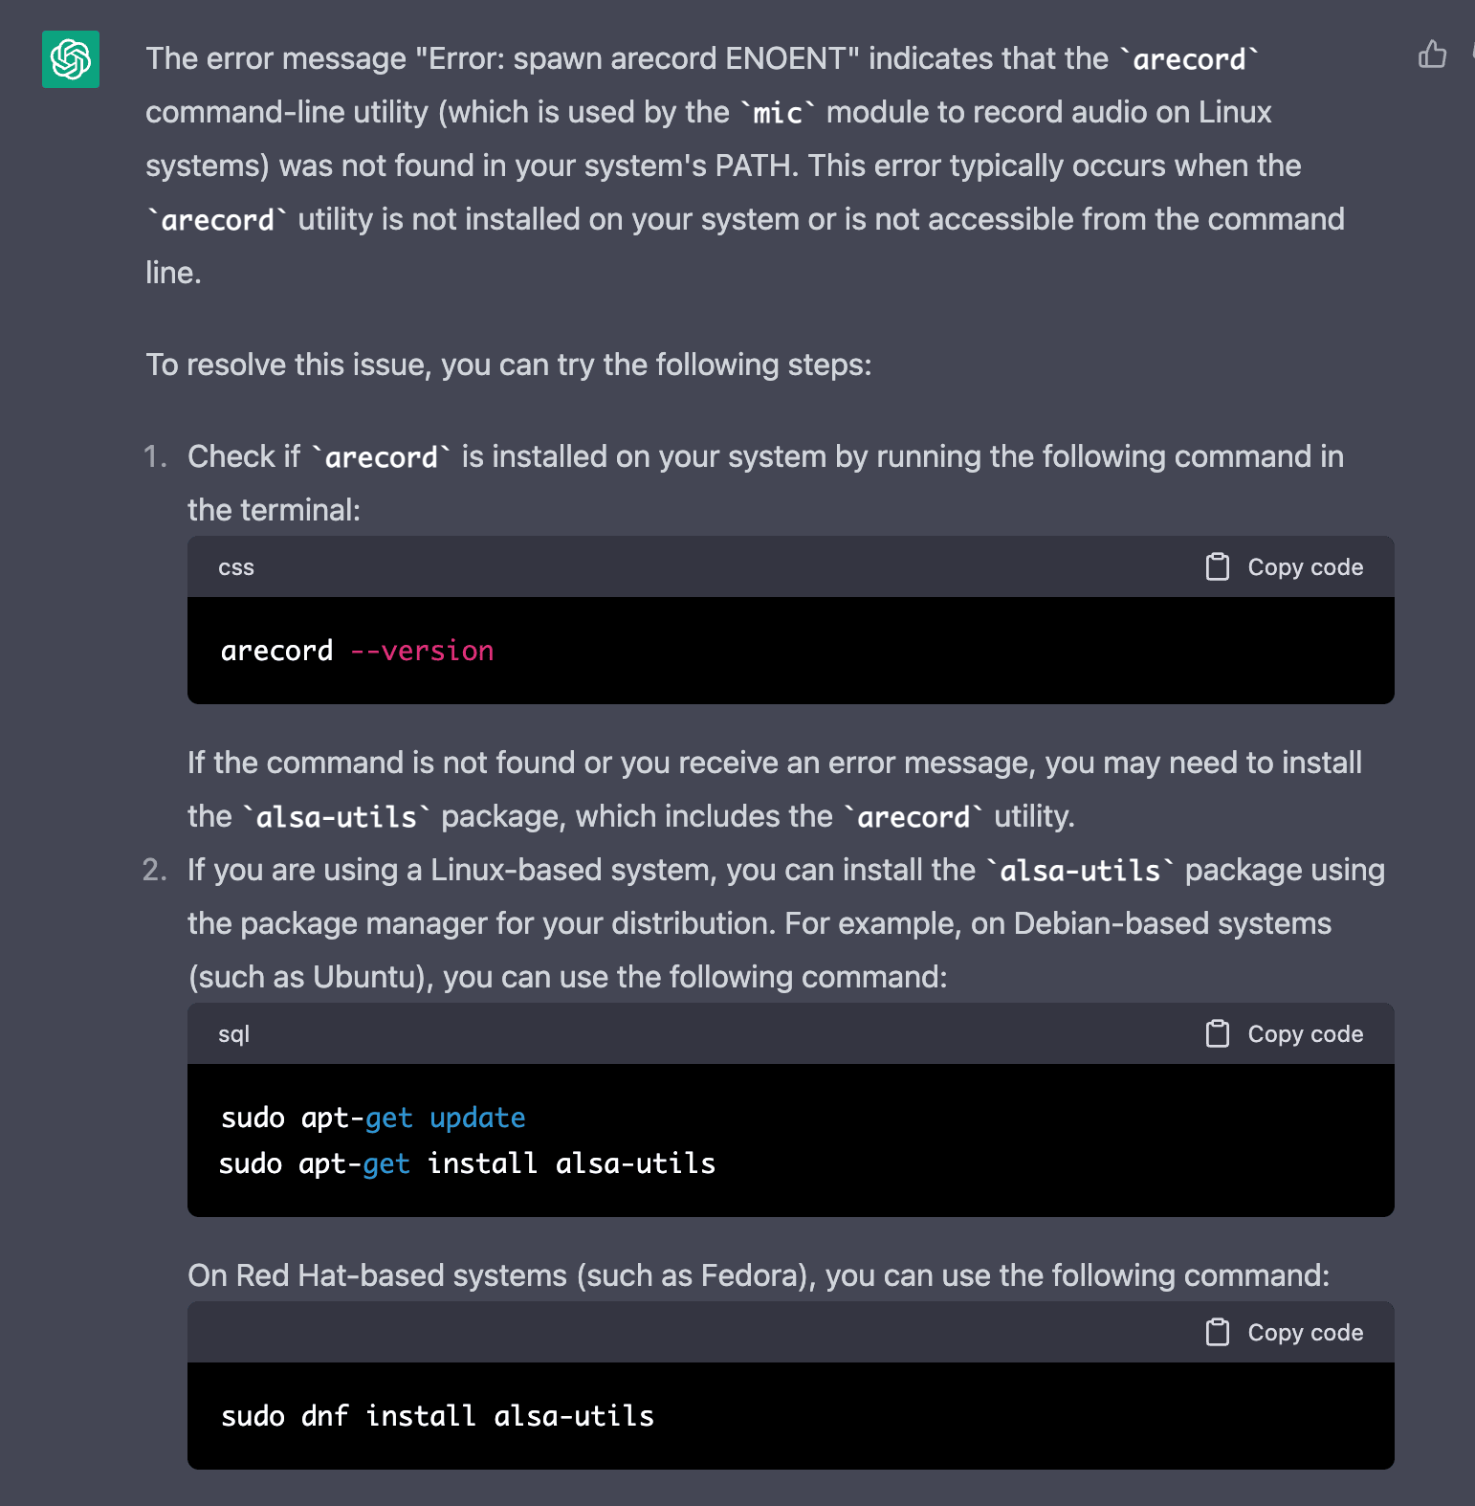This screenshot has height=1506, width=1475.
Task: Select the sudo apt-get update line
Action: pyautogui.click(x=371, y=1117)
